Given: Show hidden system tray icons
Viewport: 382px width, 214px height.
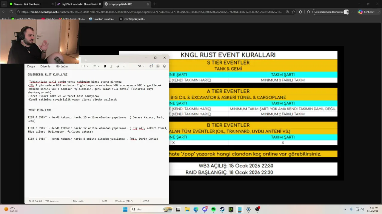Looking at the screenshot, I should point(345,209).
